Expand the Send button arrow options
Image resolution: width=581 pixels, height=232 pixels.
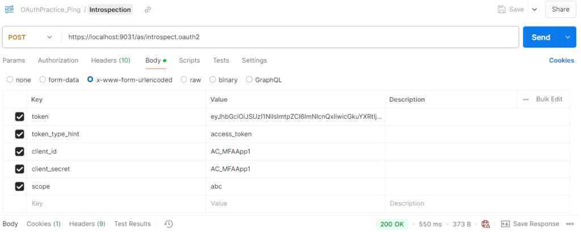(567, 37)
